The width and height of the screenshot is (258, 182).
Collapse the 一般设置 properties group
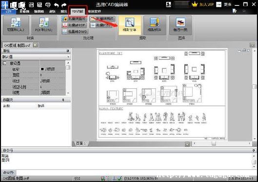tap(4, 63)
